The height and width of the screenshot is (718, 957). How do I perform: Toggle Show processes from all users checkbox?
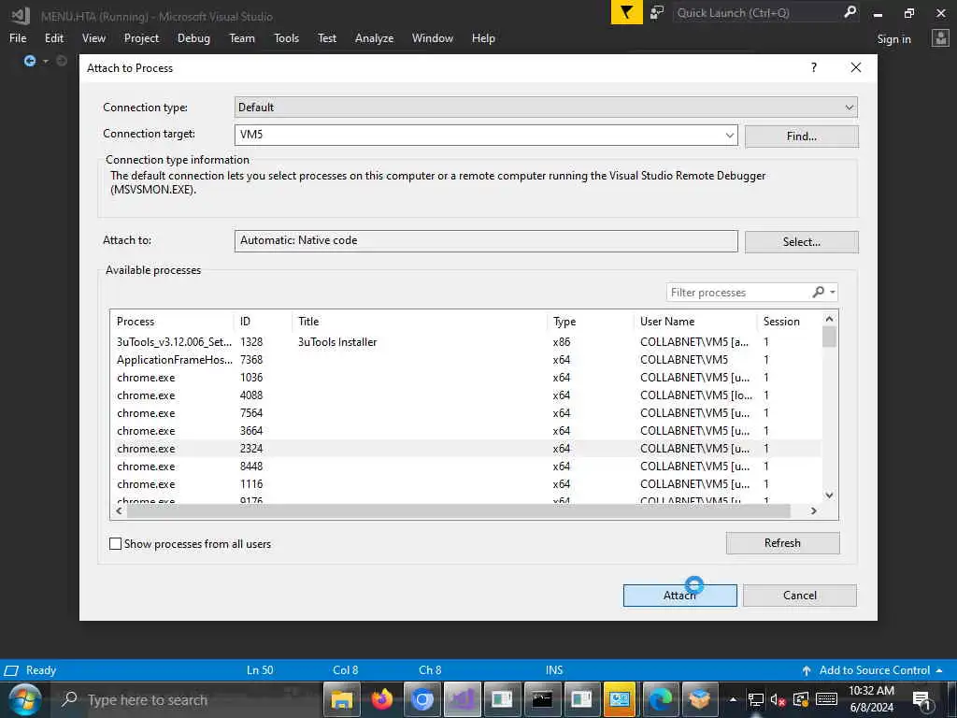point(115,543)
